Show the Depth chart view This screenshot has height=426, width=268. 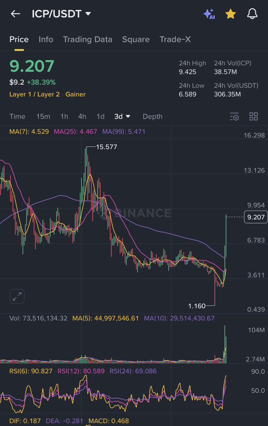[x=152, y=116]
